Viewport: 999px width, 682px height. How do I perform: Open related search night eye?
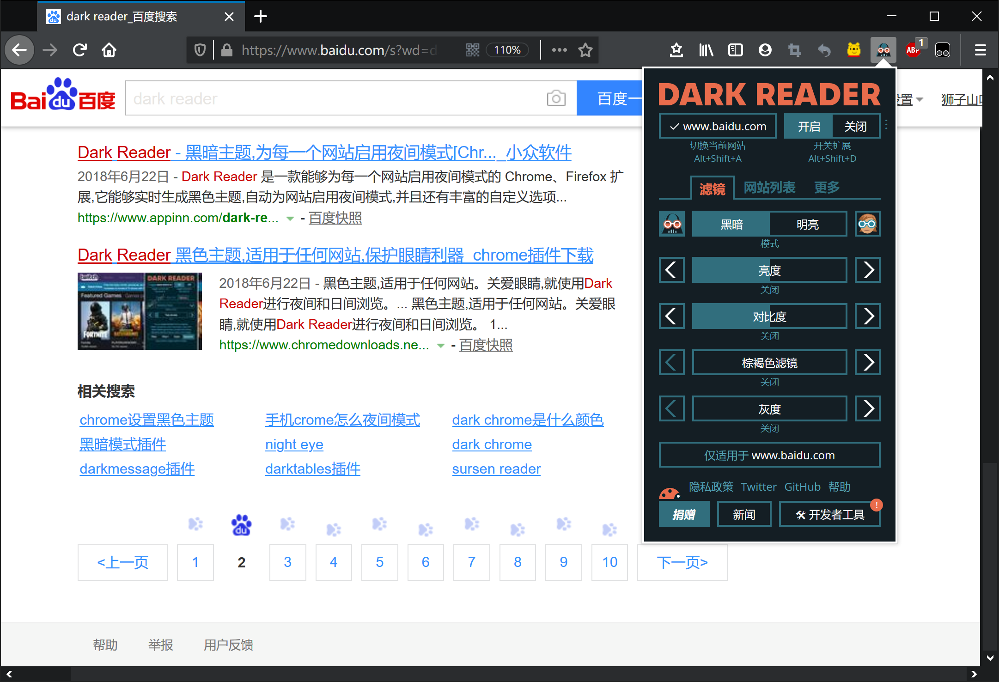294,444
